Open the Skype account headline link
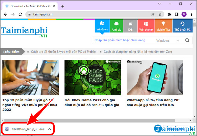 [63, 52]
